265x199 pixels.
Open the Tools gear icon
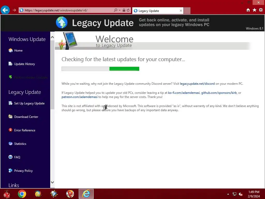[x=261, y=10]
